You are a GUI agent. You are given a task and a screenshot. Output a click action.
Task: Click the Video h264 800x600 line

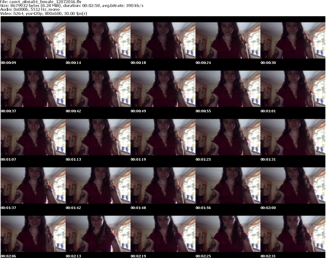pyautogui.click(x=43, y=13)
